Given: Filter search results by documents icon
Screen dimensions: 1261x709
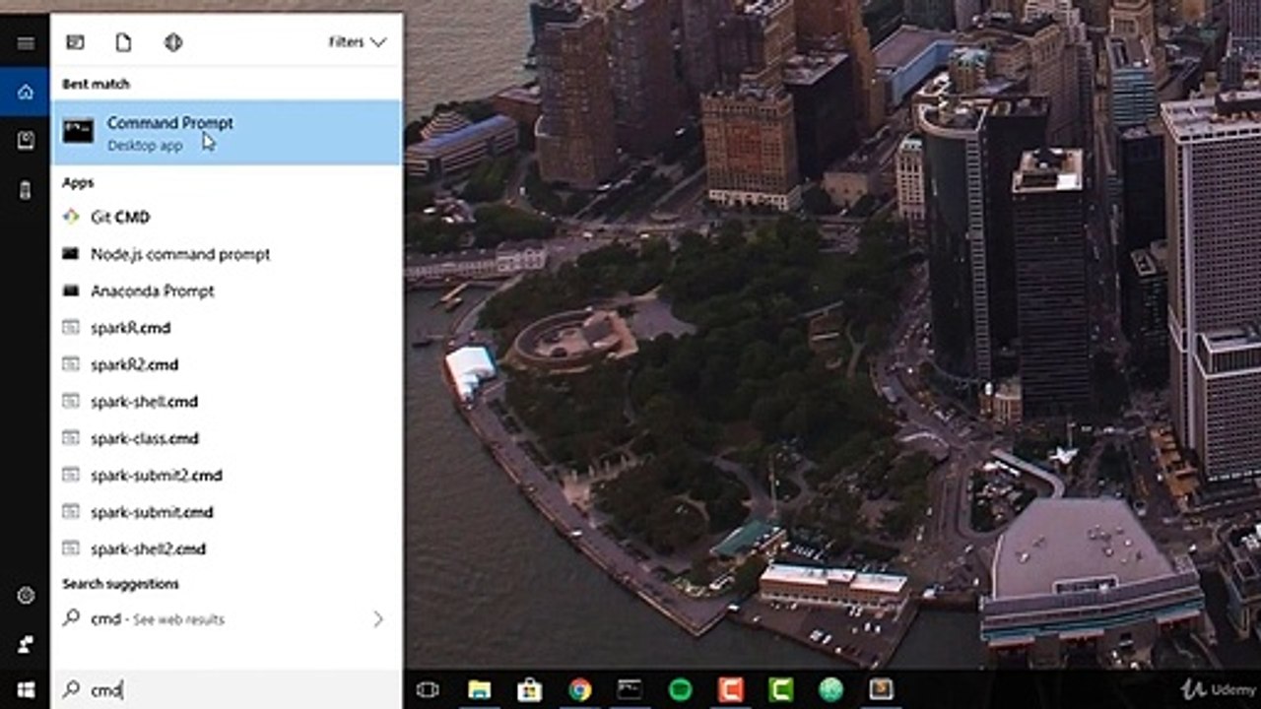Looking at the screenshot, I should [x=123, y=42].
